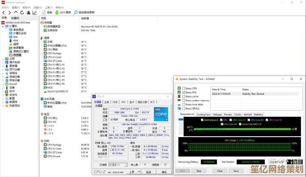Expand the 多媒体 tree node

pos(3,73)
